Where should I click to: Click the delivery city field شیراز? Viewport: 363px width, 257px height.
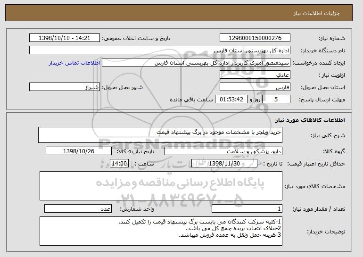point(65,87)
